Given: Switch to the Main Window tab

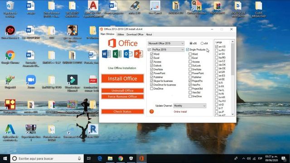Looking at the screenshot, I should click(x=107, y=34).
